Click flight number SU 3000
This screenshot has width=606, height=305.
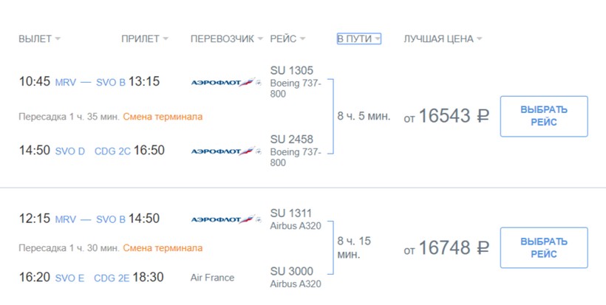291,271
